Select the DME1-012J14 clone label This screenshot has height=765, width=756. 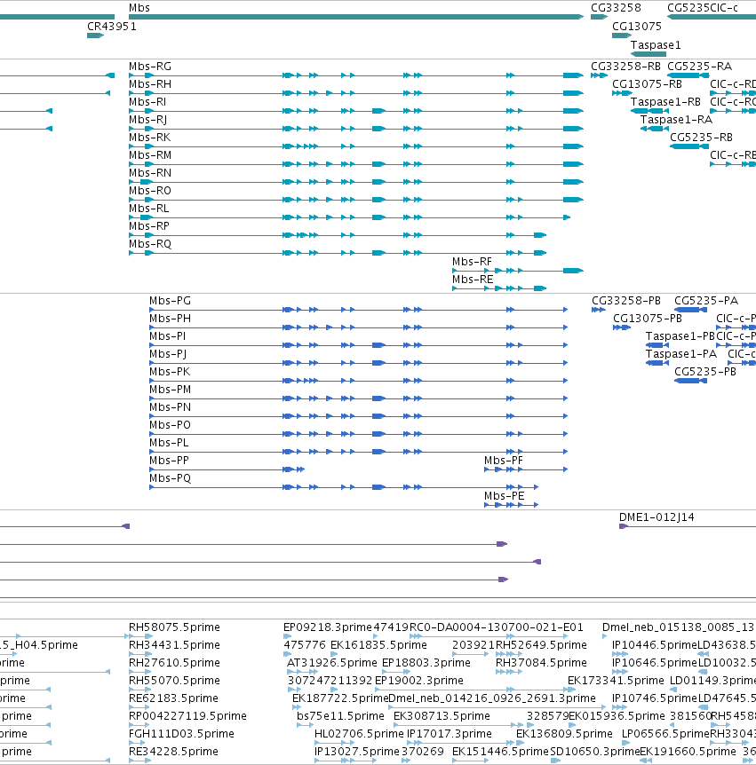click(657, 517)
